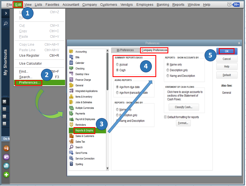Click the General category icon
The width and height of the screenshot is (246, 186).
(x=71, y=85)
